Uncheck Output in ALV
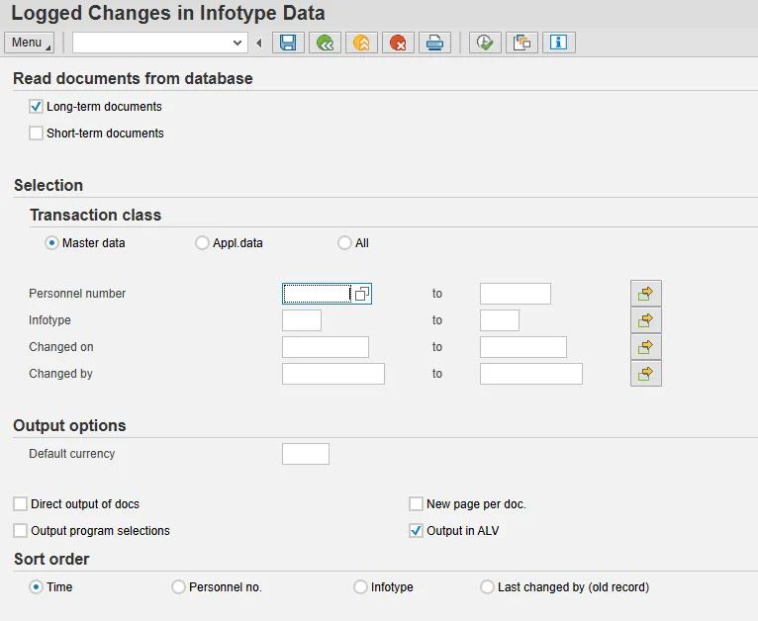The width and height of the screenshot is (758, 621). pyautogui.click(x=417, y=531)
